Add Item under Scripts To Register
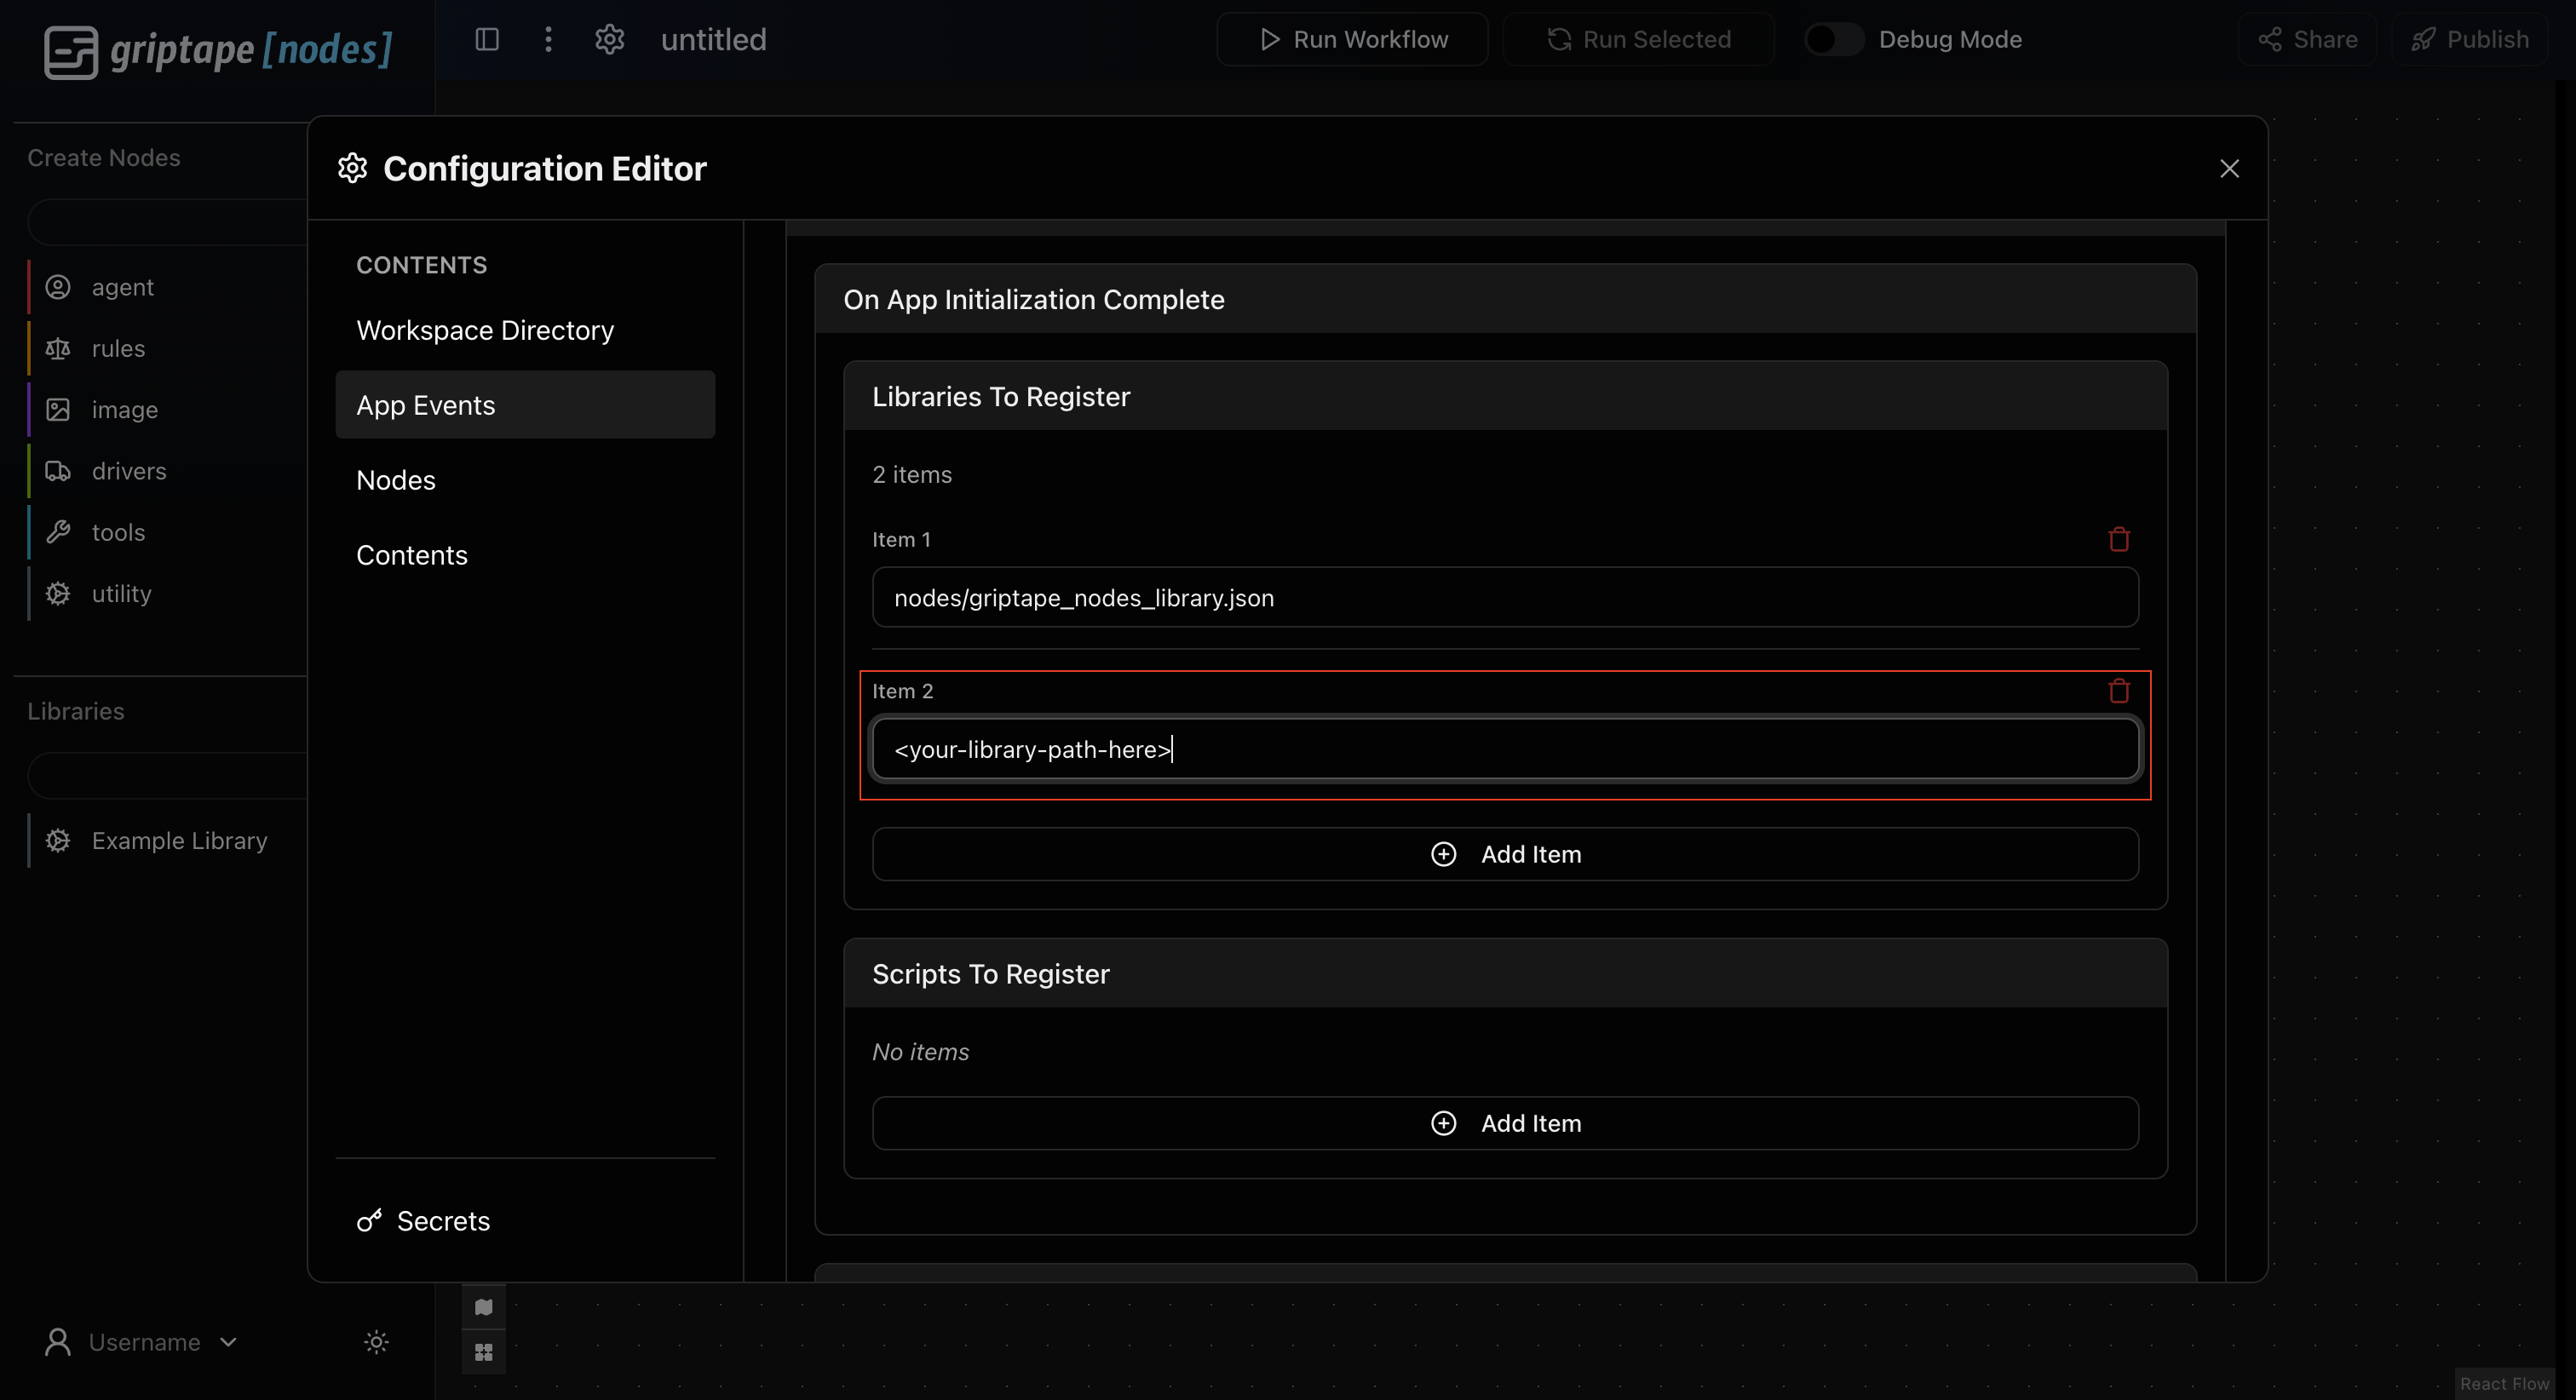This screenshot has width=2576, height=1400. pyautogui.click(x=1505, y=1123)
